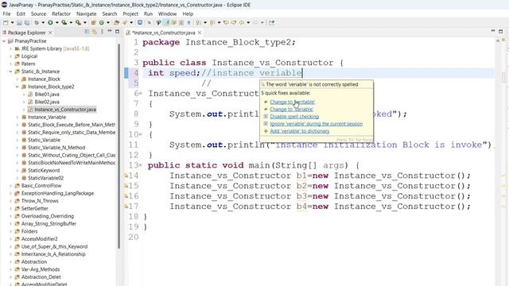Go to Previous Annotation via toolbar

click(212, 23)
